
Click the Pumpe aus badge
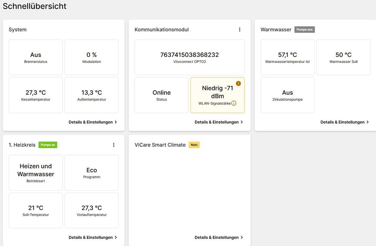[x=304, y=30]
